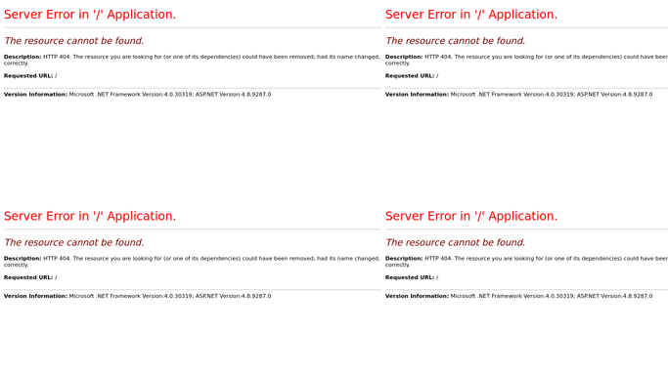
Task: Click 'The resource cannot be found.' in top-right panel
Action: 455,41
